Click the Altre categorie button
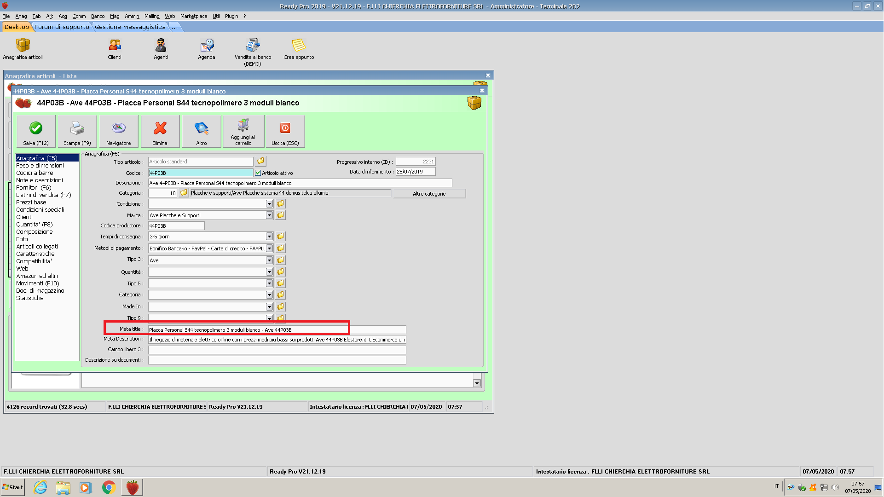 429,194
